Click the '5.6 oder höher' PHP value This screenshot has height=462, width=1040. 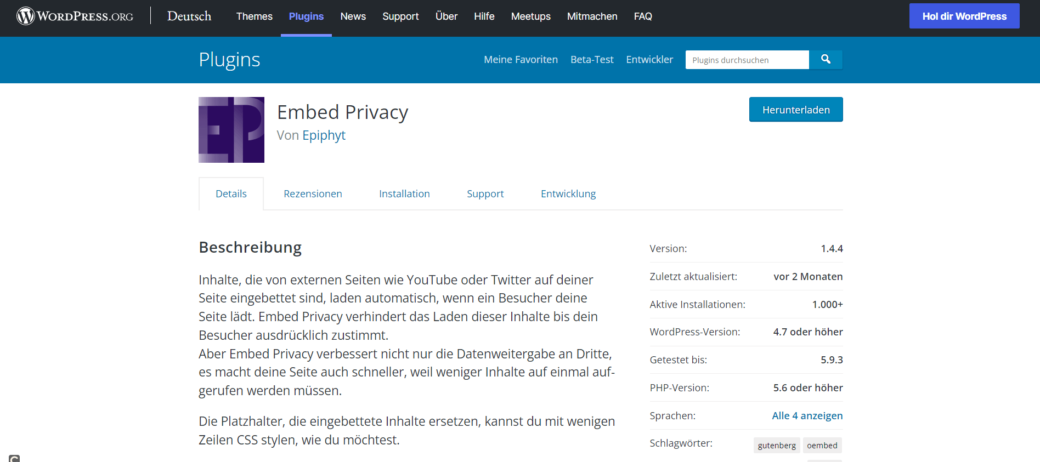(808, 387)
